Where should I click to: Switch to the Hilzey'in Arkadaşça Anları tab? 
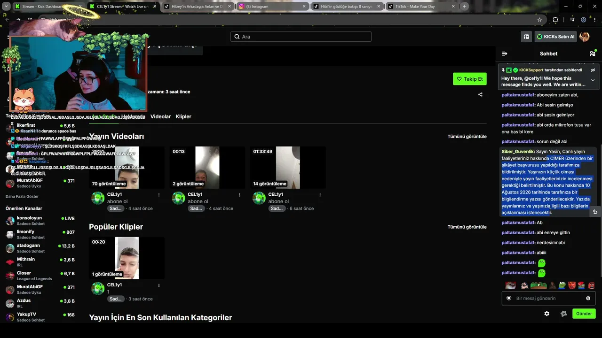tap(198, 7)
